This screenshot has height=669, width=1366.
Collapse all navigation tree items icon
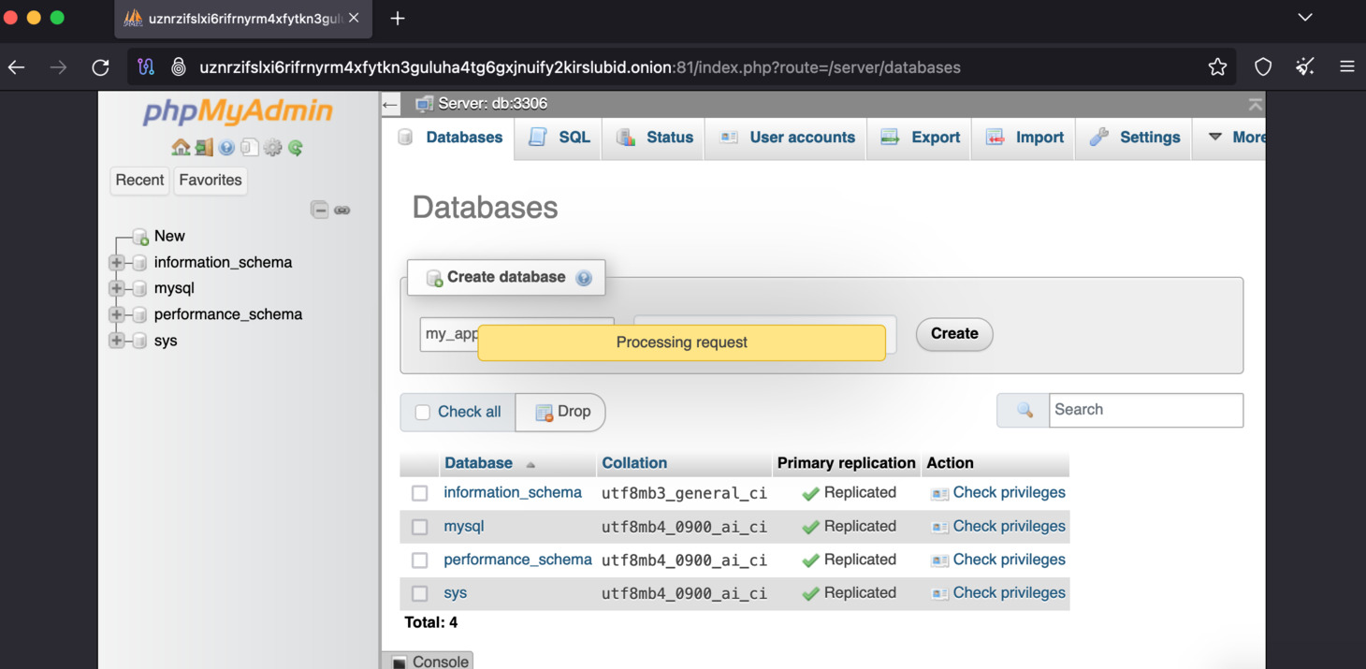pos(319,211)
